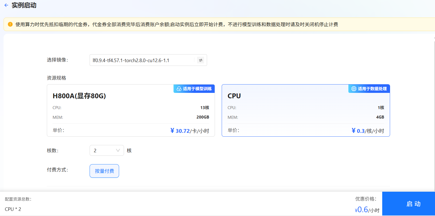Viewport: 435px width, 216px height.
Task: Click the yen symbol next to 30.72
Action: (x=172, y=131)
